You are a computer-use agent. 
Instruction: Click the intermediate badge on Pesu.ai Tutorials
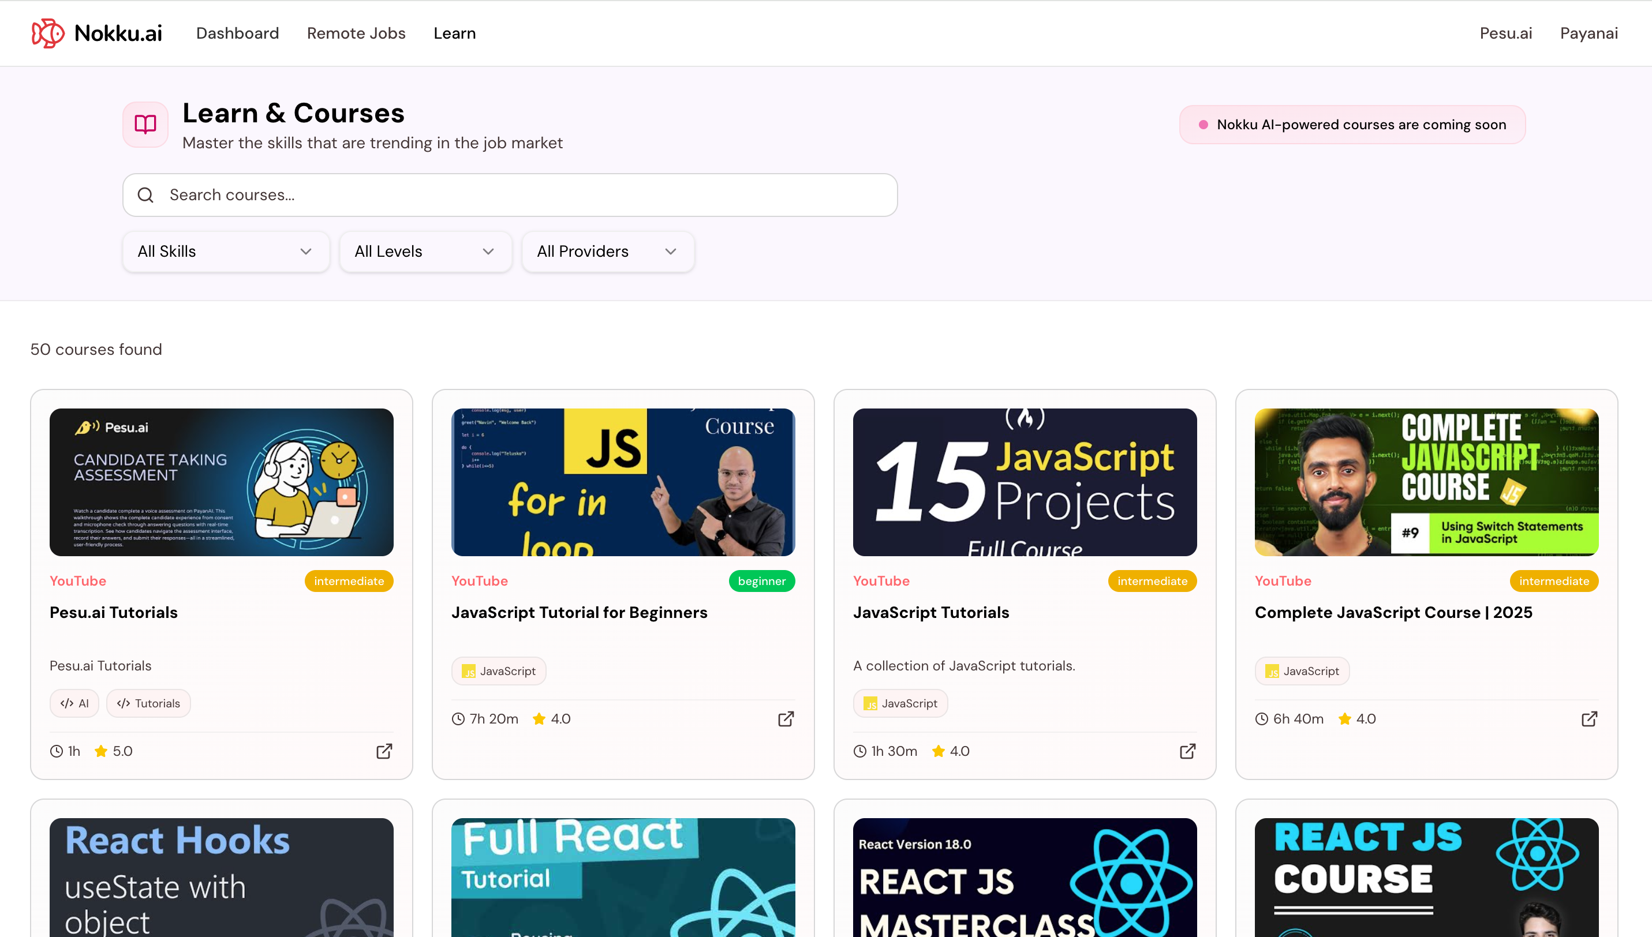coord(349,581)
